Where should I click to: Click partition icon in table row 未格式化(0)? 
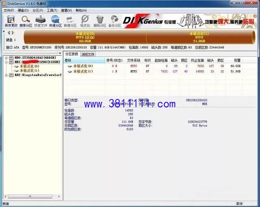(69, 66)
